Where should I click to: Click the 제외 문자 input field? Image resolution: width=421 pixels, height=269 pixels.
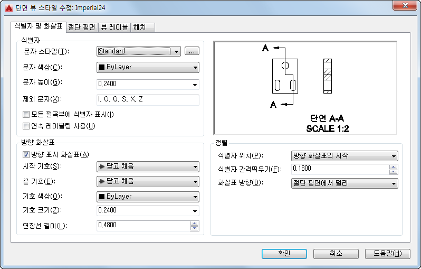point(148,99)
